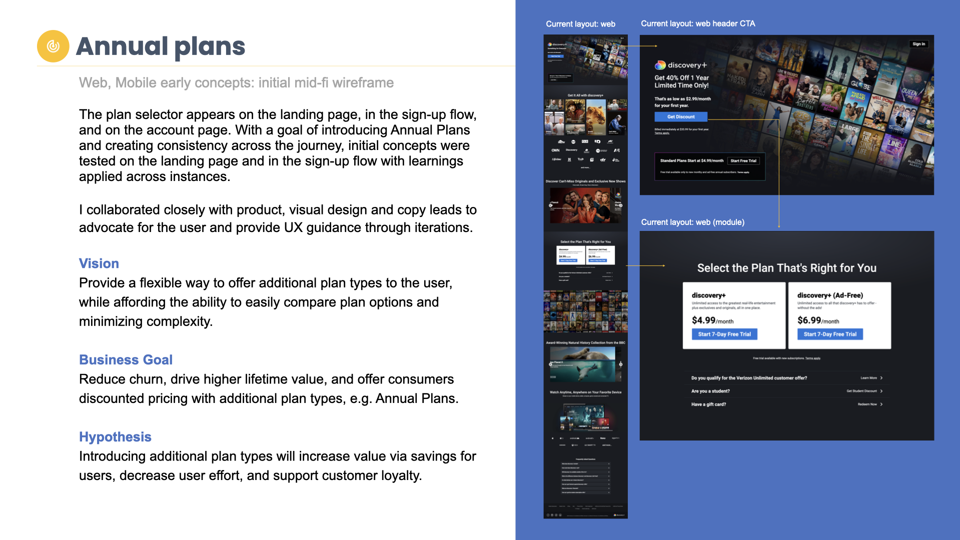Click the 'Have a gift card?' row text
960x540 pixels.
pyautogui.click(x=708, y=404)
